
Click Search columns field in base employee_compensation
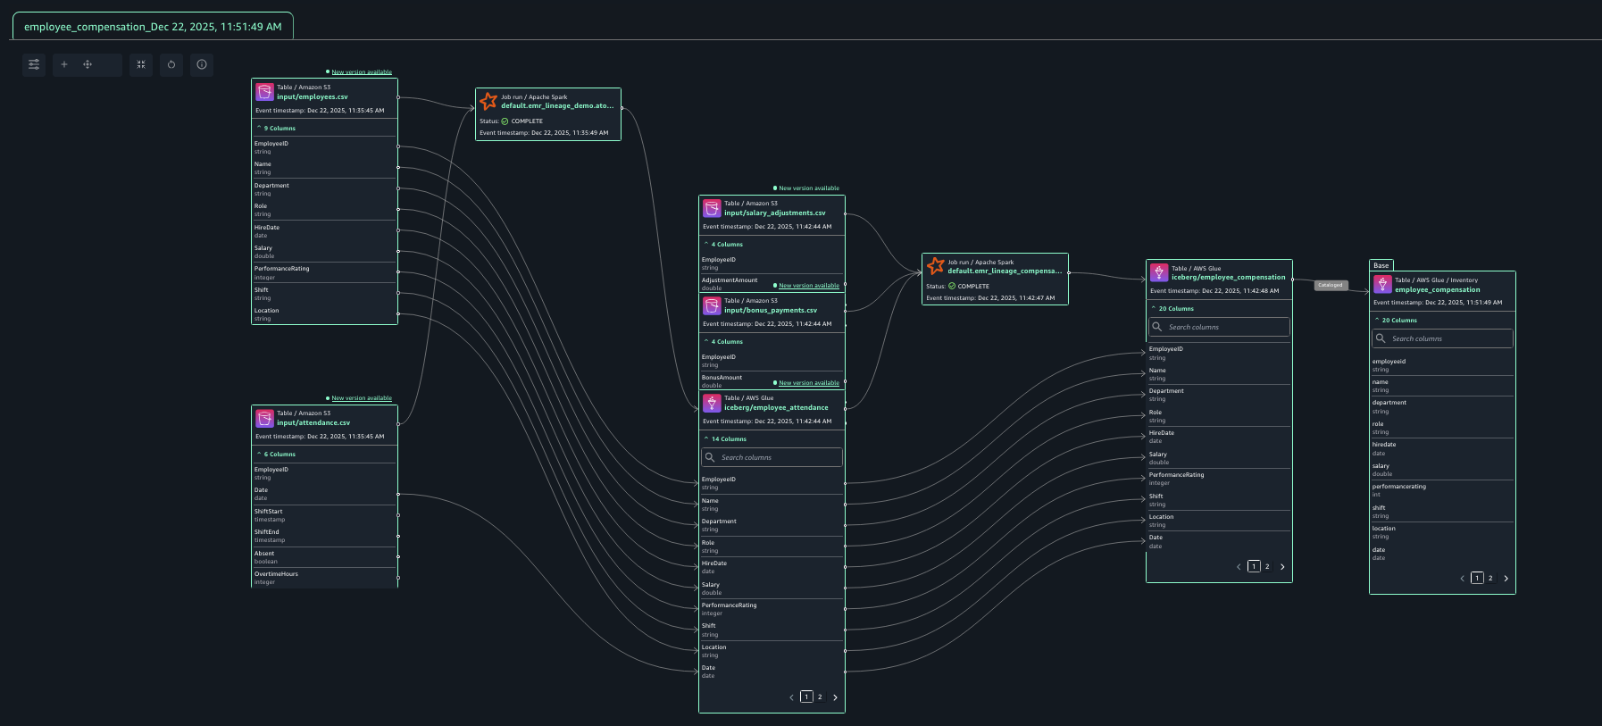pyautogui.click(x=1443, y=338)
